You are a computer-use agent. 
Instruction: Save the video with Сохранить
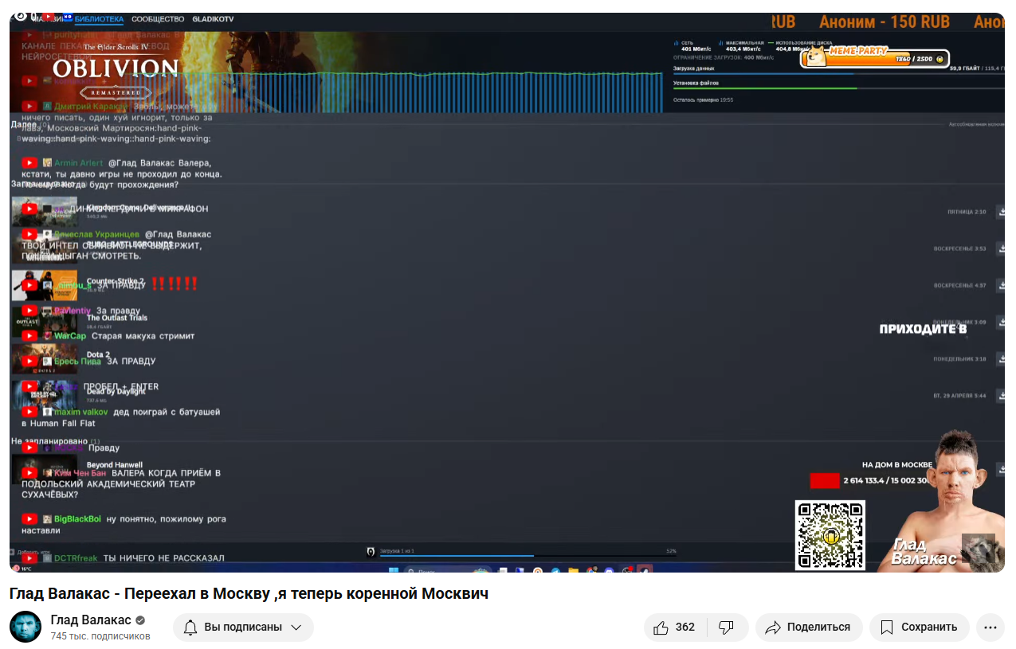919,627
